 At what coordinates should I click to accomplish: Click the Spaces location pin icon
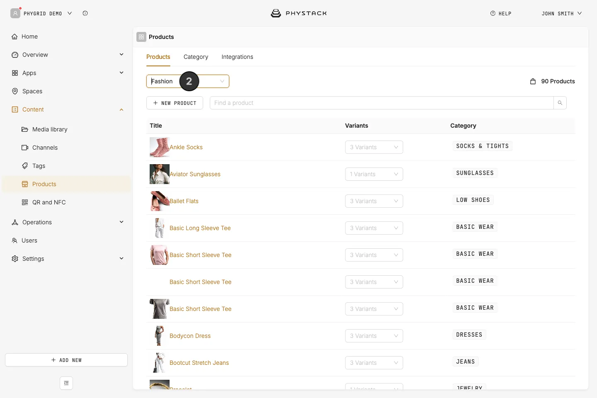15,91
